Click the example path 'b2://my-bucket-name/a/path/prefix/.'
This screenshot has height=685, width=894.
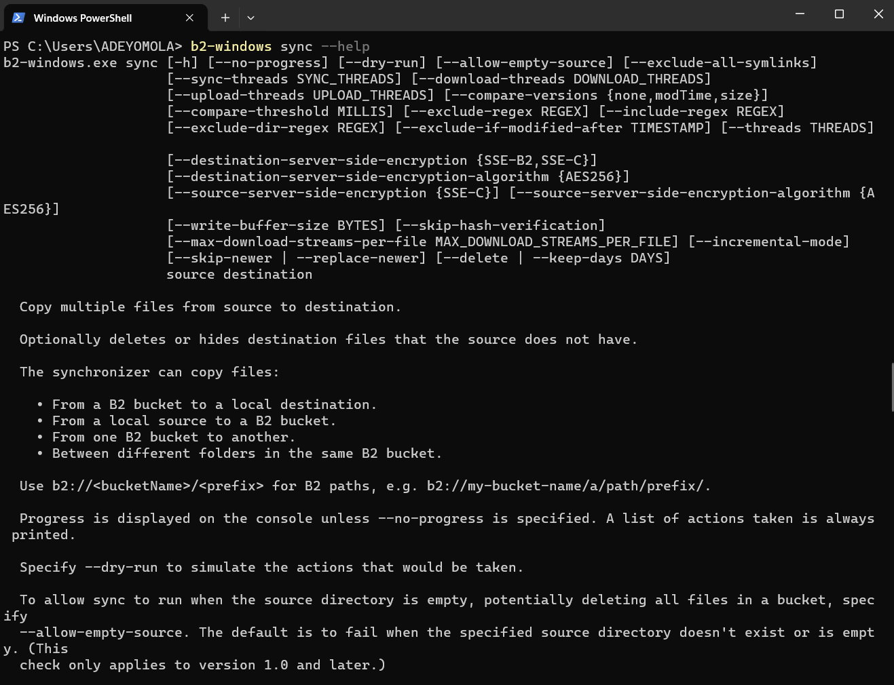tap(570, 486)
